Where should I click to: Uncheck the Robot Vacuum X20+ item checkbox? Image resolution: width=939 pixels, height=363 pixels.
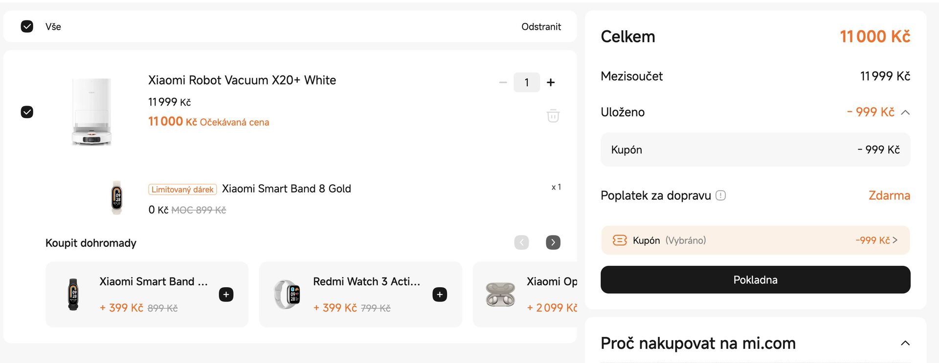(x=27, y=112)
